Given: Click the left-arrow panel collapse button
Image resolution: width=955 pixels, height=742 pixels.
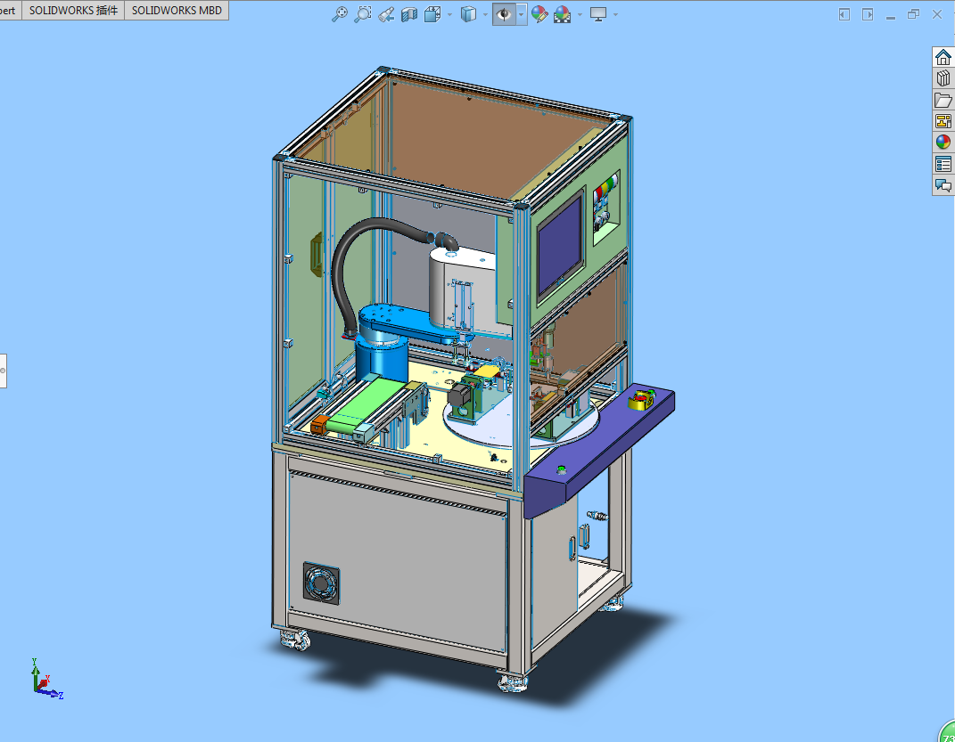Looking at the screenshot, I should click(x=844, y=14).
